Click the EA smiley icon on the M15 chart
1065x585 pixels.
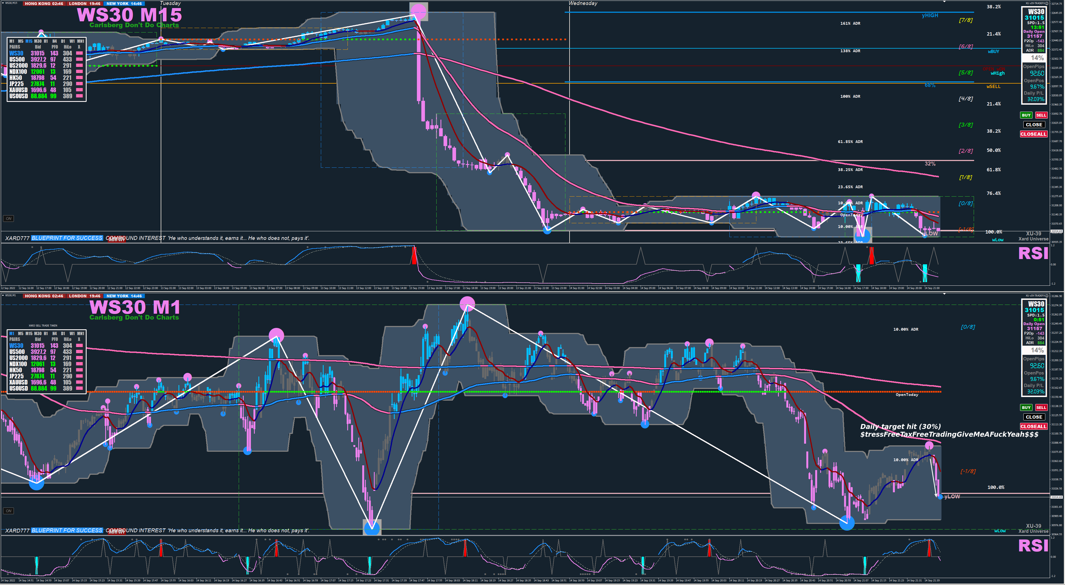(1047, 3)
